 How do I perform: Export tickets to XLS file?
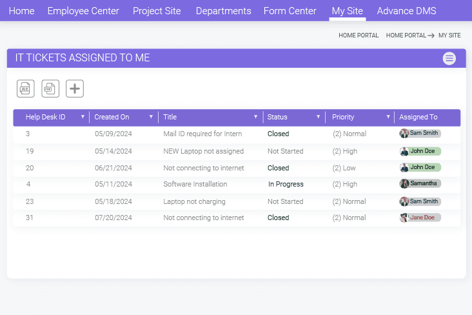pos(26,88)
